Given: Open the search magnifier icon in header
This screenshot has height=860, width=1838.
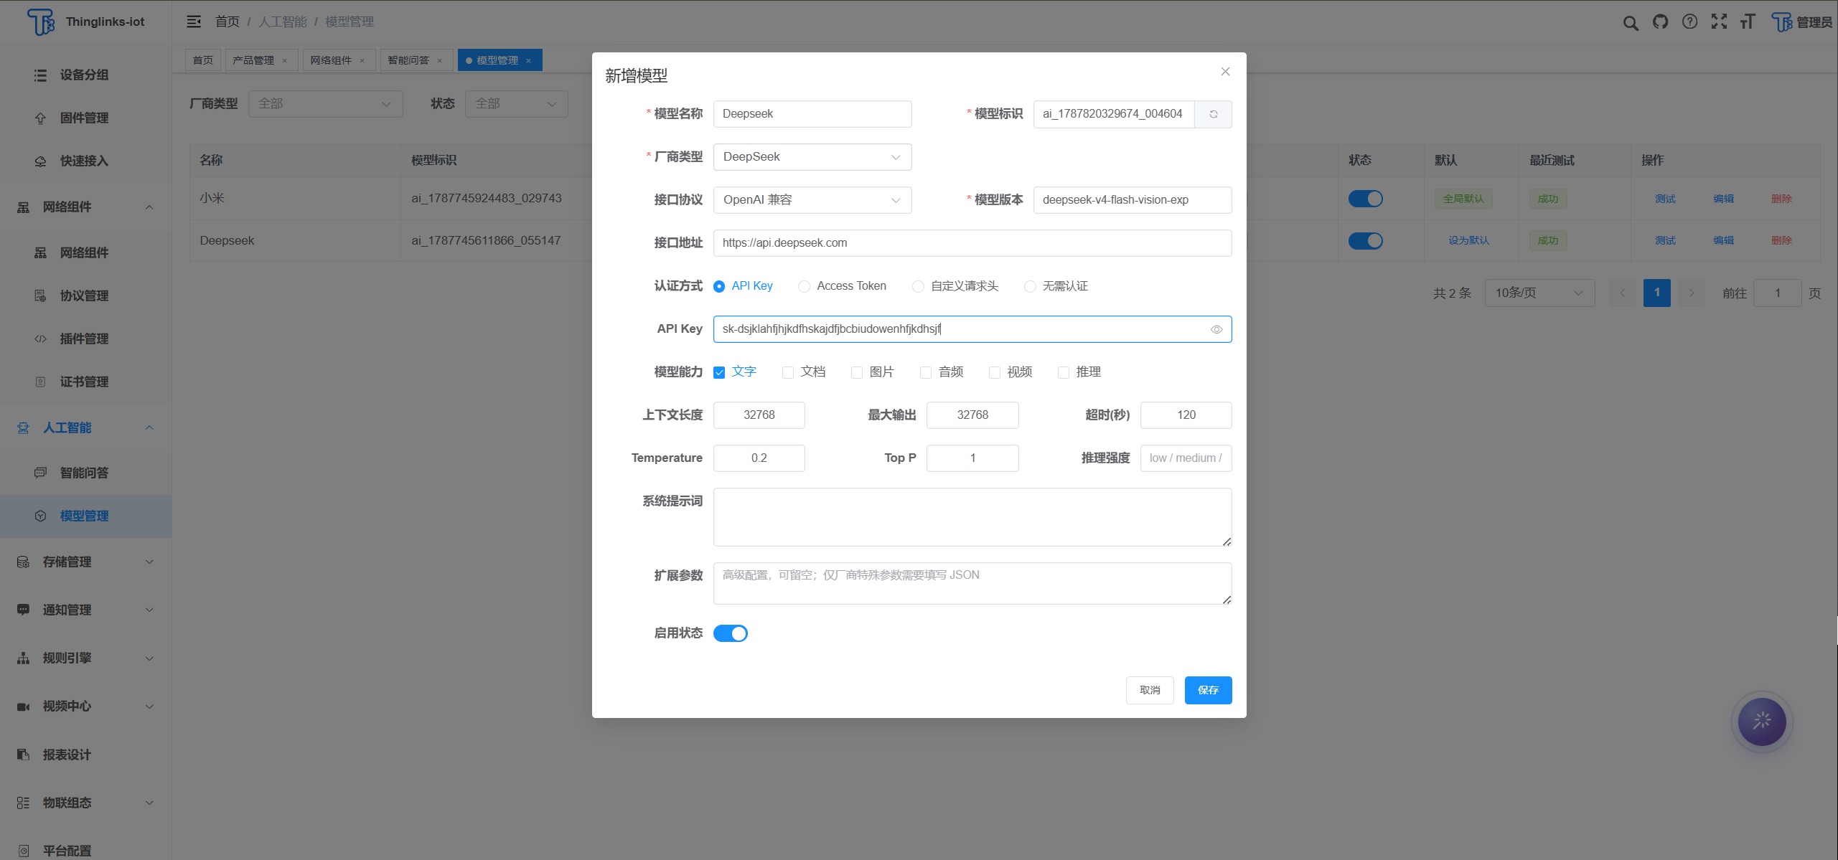Looking at the screenshot, I should tap(1631, 23).
